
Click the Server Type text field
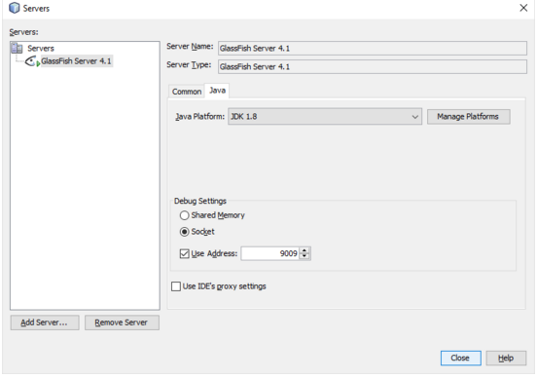[x=373, y=67]
